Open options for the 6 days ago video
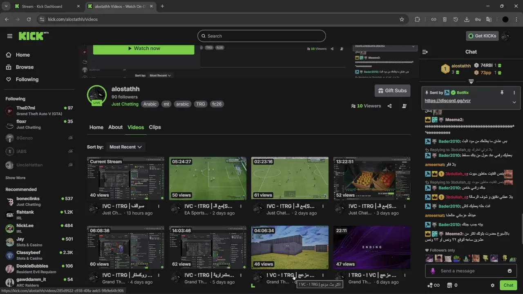Image resolution: width=523 pixels, height=294 pixels. (x=405, y=275)
